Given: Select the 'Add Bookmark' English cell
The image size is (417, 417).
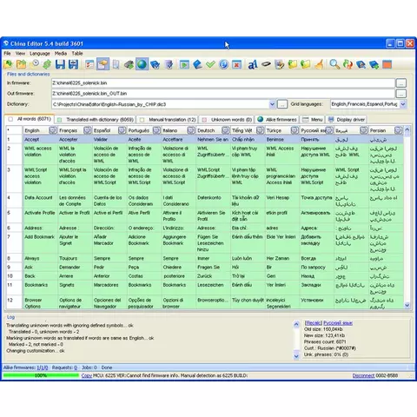Looking at the screenshot, I should pyautogui.click(x=40, y=242).
